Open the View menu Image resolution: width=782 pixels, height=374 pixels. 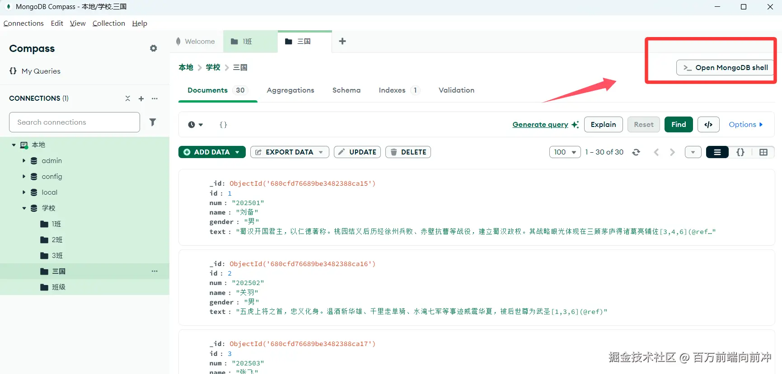(x=78, y=23)
